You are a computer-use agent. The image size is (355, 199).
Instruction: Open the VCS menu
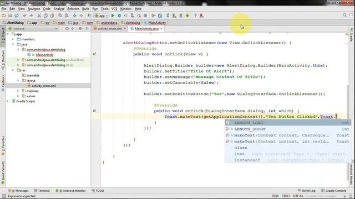(114, 9)
